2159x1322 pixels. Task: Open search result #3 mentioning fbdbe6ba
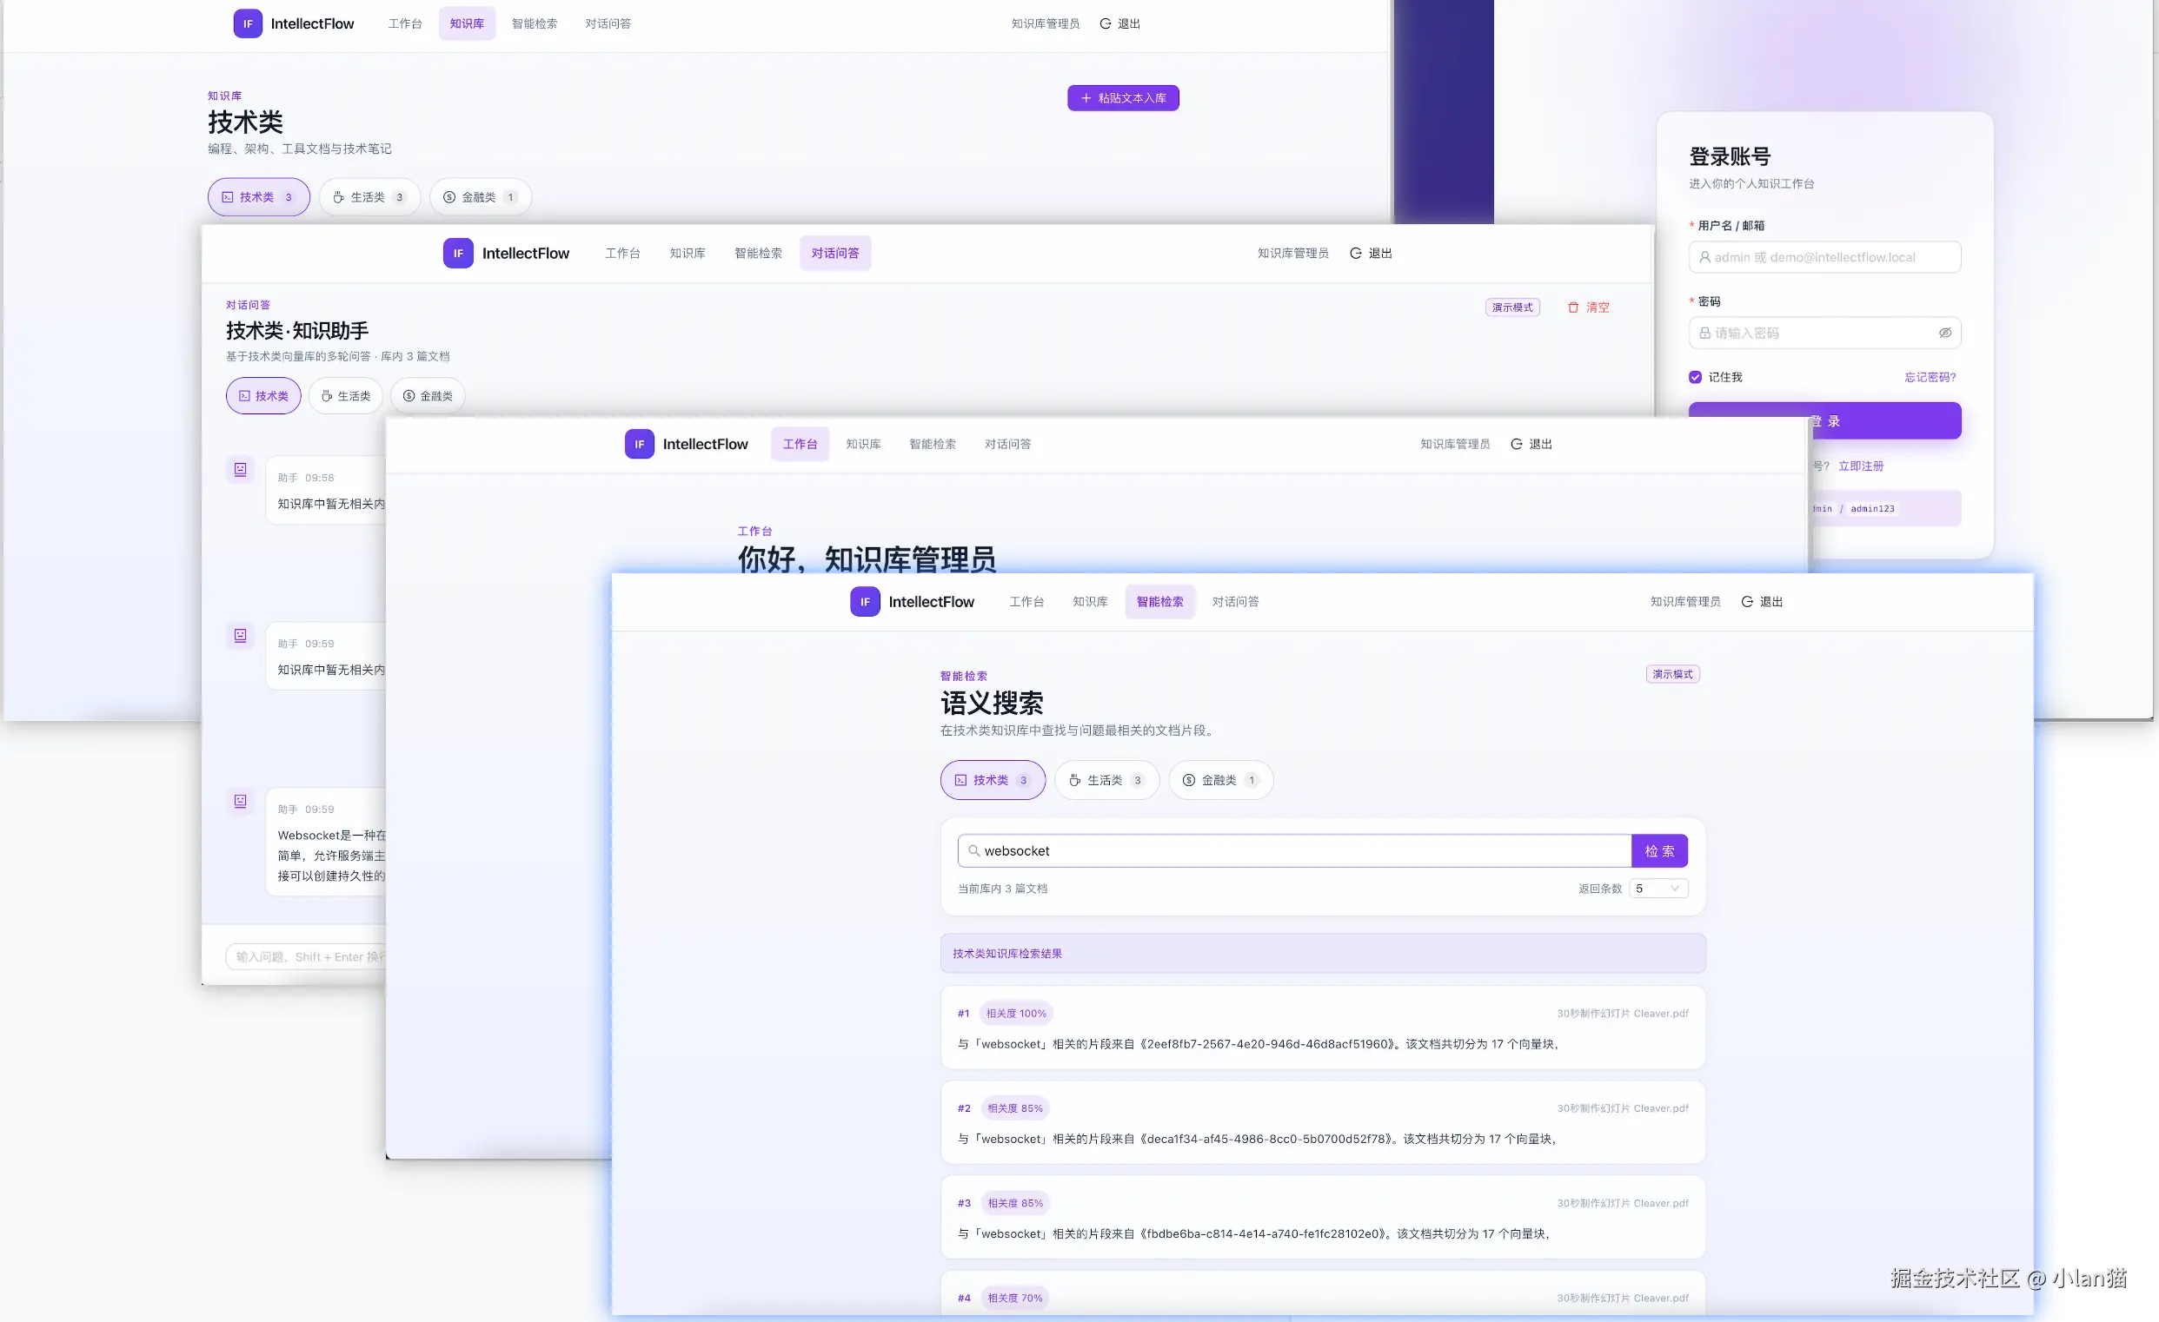click(x=1323, y=1217)
